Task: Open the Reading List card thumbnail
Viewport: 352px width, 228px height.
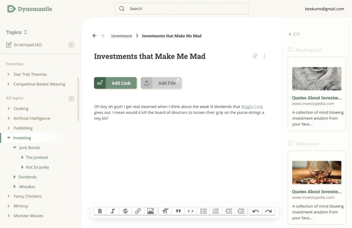Action: 317,78
